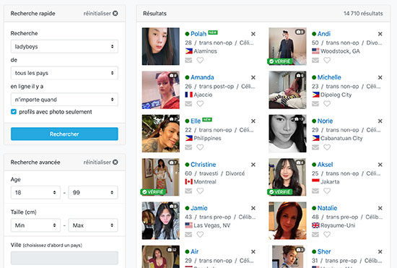Open Christine's profile name link

204,165
